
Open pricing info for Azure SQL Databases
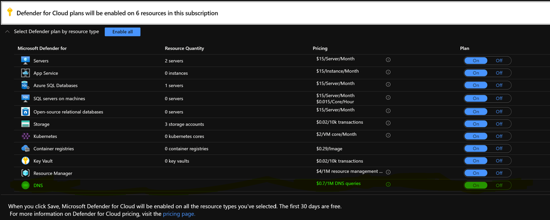tap(388, 85)
